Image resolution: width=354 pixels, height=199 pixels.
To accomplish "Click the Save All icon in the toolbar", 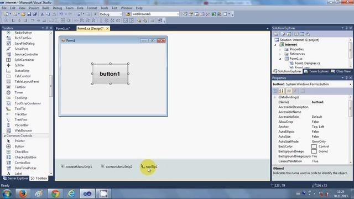I will [x=35, y=14].
